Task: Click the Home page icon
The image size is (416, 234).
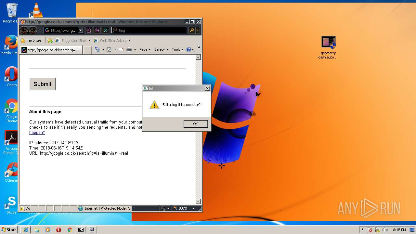Action: (97, 49)
